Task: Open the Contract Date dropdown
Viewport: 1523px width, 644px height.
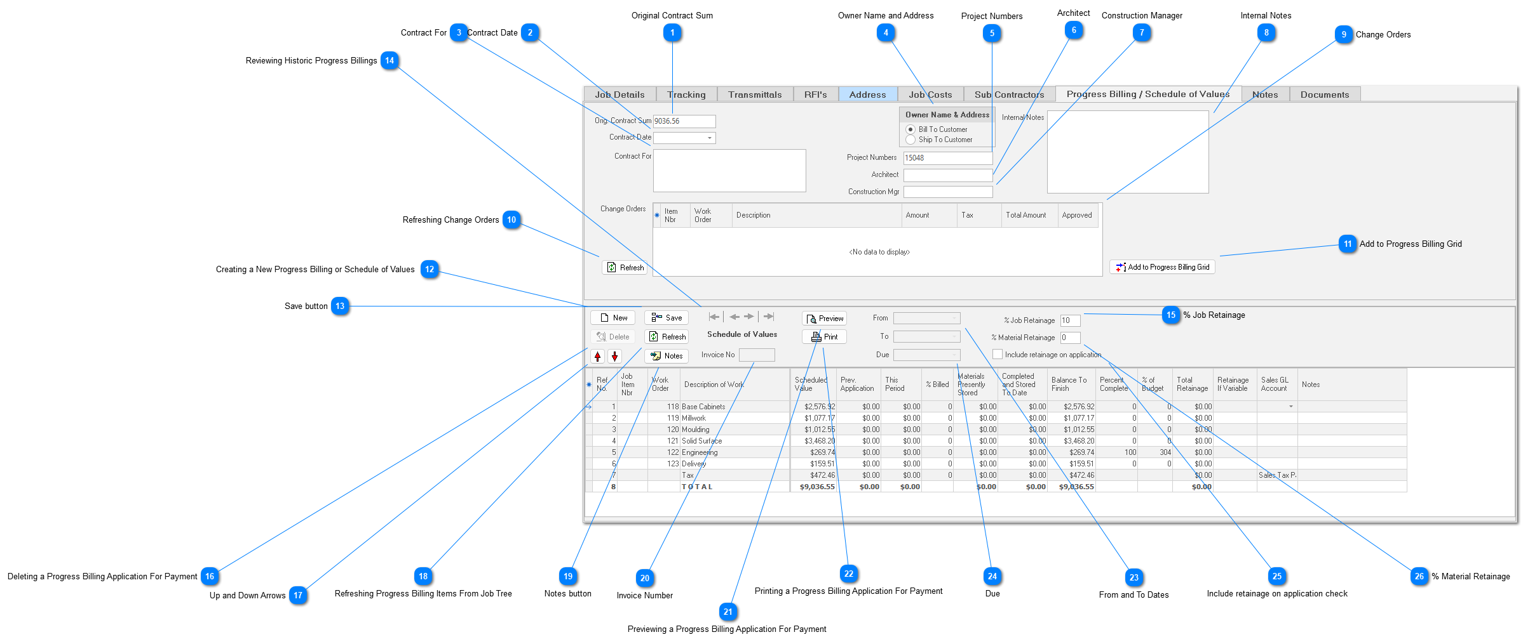Action: (709, 138)
